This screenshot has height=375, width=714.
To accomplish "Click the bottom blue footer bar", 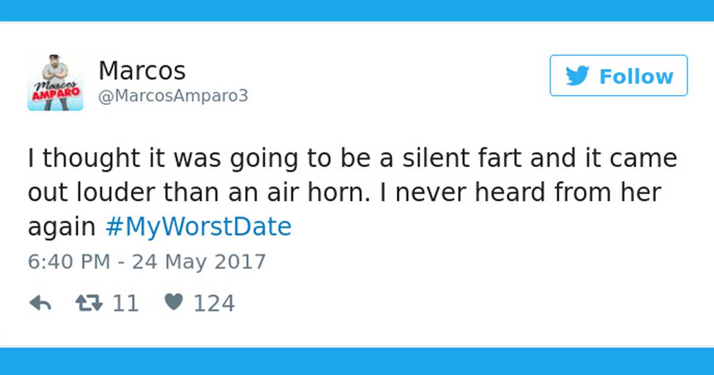I will pyautogui.click(x=357, y=362).
